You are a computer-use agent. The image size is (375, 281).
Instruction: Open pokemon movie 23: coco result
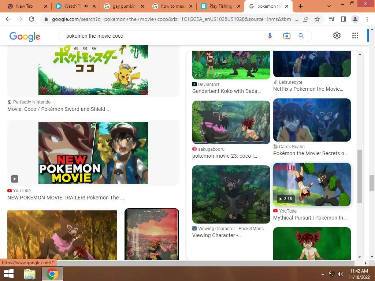click(x=224, y=156)
